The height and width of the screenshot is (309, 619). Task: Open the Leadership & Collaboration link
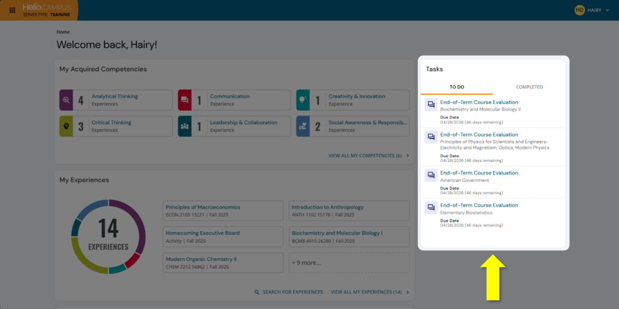click(244, 123)
